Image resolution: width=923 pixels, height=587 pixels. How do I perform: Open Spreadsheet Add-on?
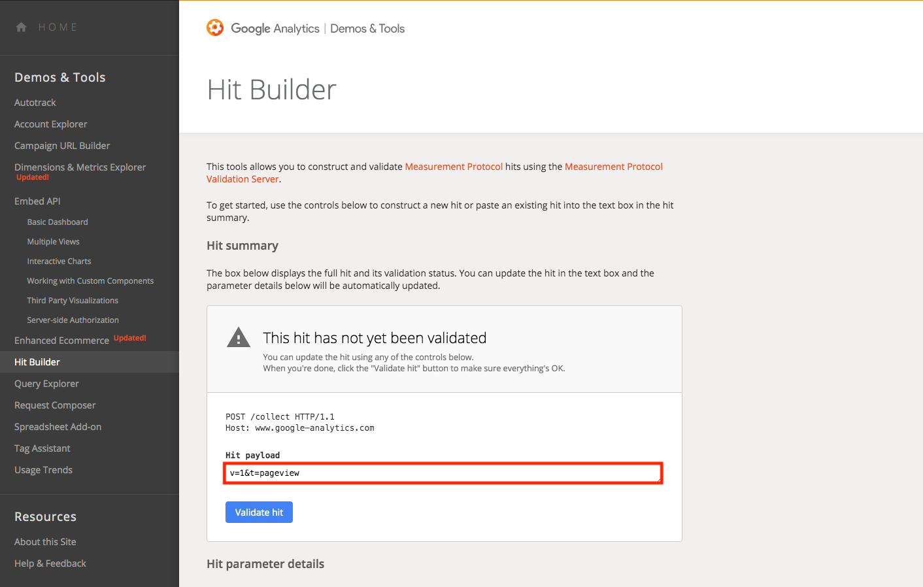58,427
